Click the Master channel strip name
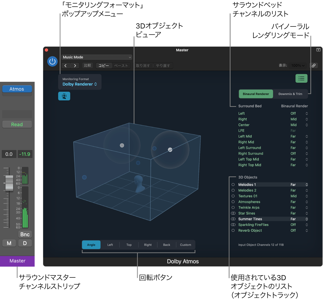The width and height of the screenshot is (323, 302). tap(17, 261)
